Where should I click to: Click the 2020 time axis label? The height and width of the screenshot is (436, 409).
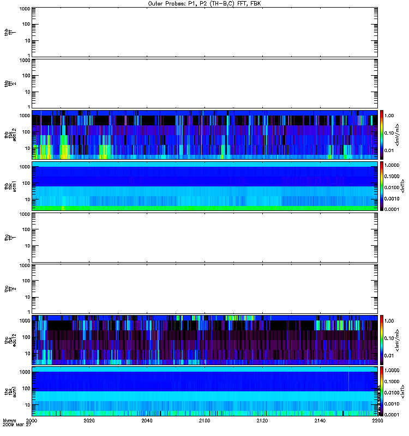coord(89,420)
